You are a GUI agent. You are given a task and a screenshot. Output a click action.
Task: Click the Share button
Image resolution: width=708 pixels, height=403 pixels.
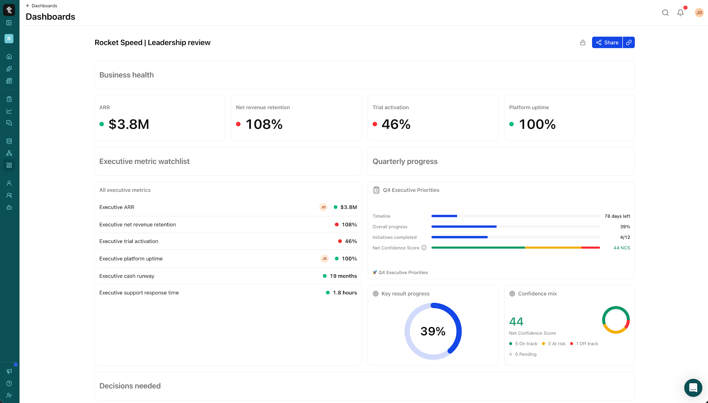pos(607,42)
